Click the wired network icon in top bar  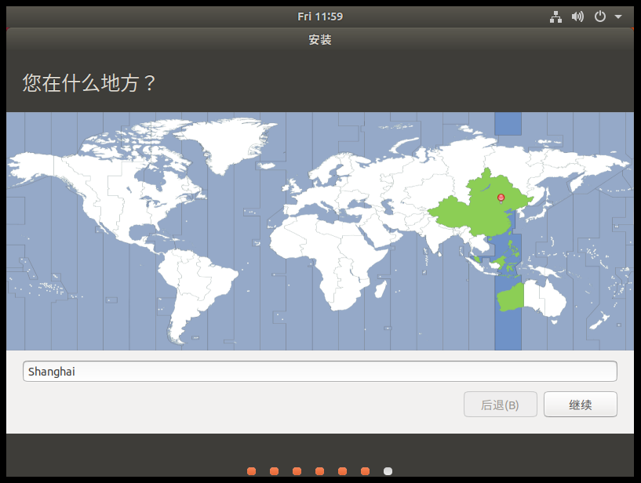(555, 16)
